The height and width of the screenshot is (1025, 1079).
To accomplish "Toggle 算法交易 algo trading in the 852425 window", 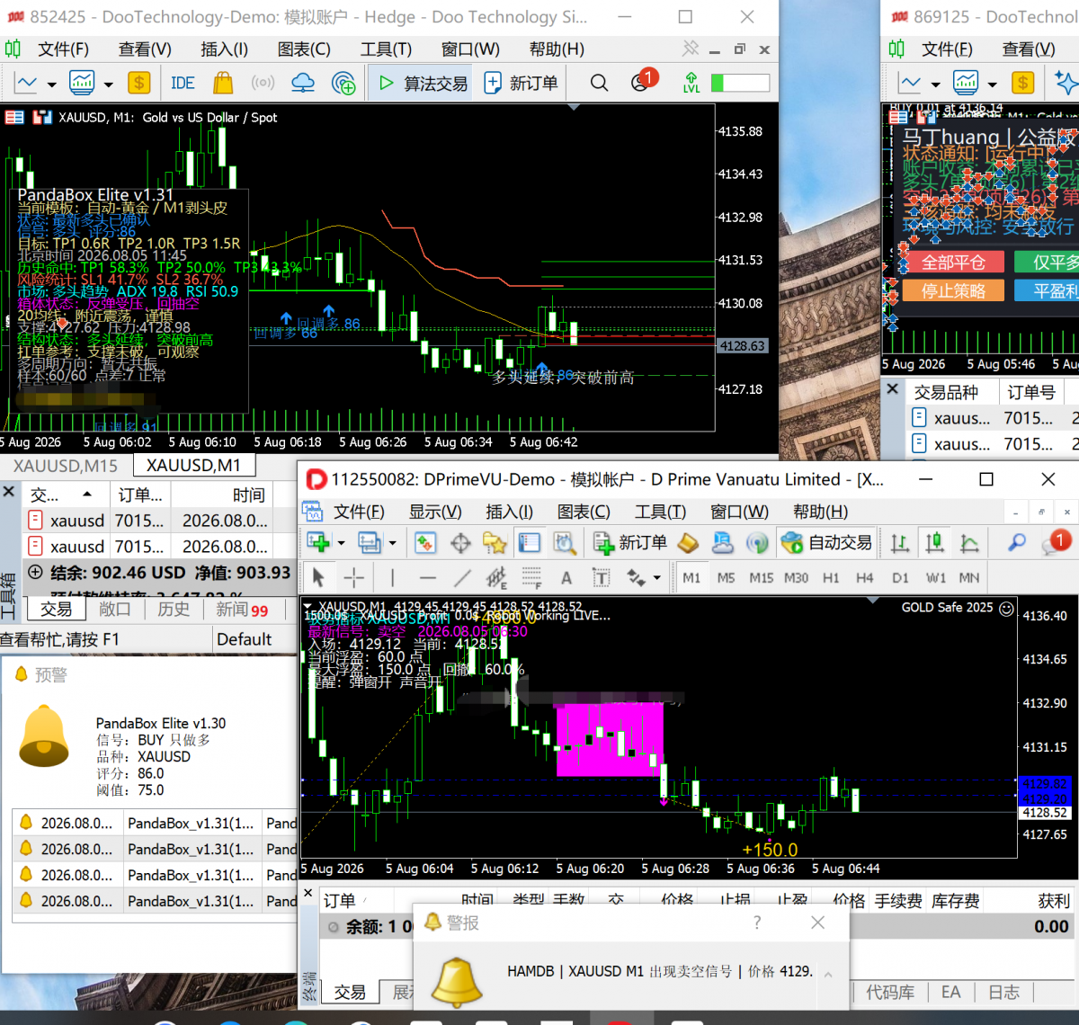I will coord(423,84).
